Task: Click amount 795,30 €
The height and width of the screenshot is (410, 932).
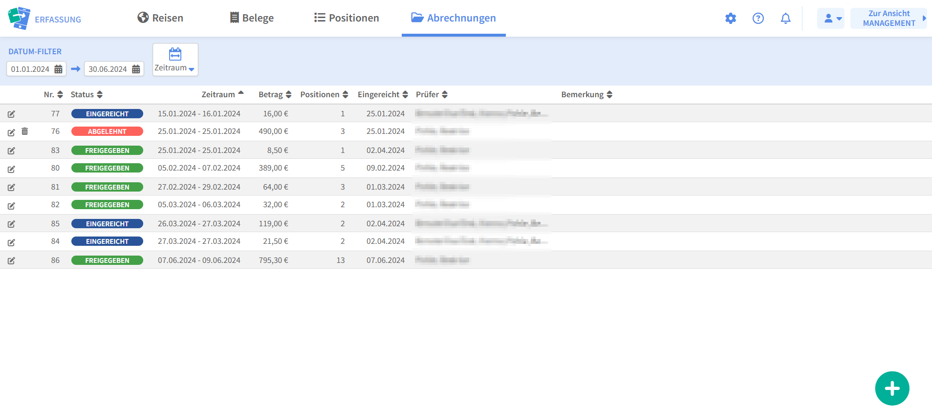Action: (273, 260)
